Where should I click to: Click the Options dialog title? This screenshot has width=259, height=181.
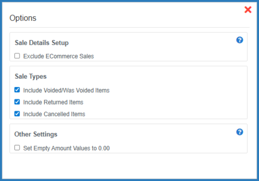pyautogui.click(x=23, y=18)
